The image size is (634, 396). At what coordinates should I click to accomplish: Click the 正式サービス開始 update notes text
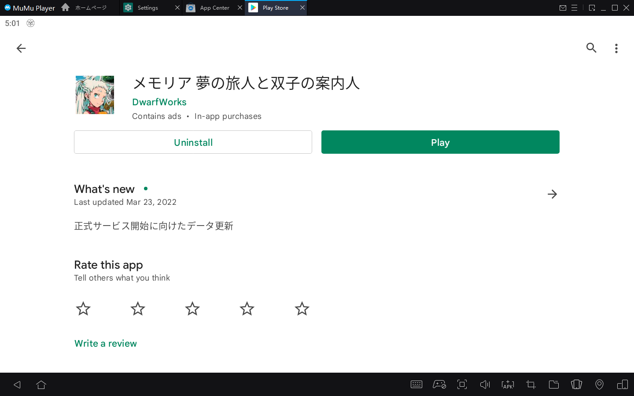click(x=154, y=226)
